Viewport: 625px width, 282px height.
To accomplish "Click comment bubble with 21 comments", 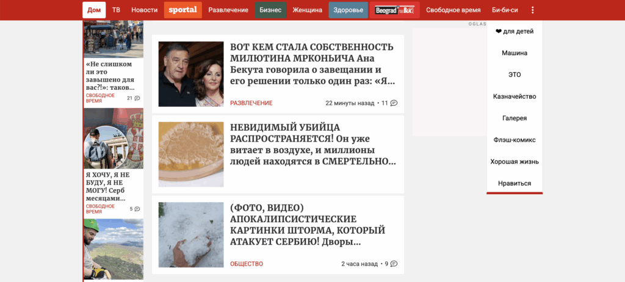I will click(x=137, y=98).
